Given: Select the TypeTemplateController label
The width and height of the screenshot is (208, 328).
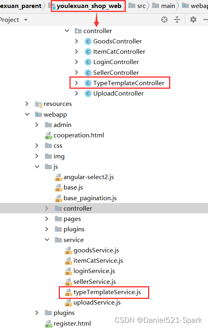Looking at the screenshot, I should [129, 83].
